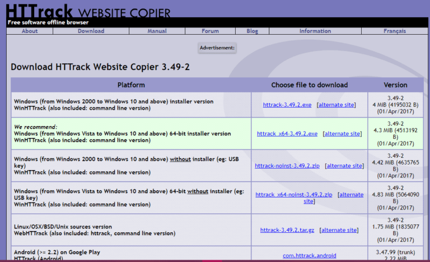Click the Advertisement box

(x=217, y=48)
